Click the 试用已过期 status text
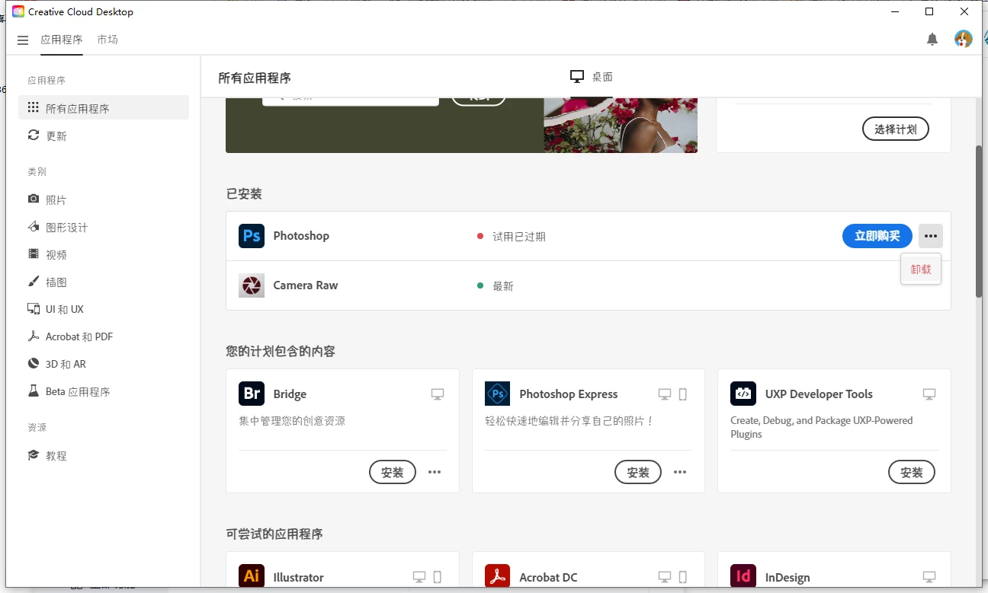 coord(519,237)
